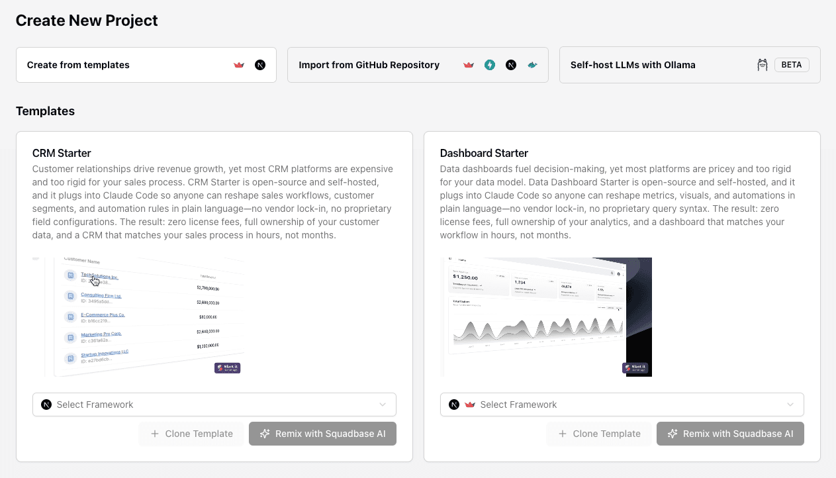Remix CRM Starter with Squadbase AI
Screen dimensions: 836x478
pos(322,434)
